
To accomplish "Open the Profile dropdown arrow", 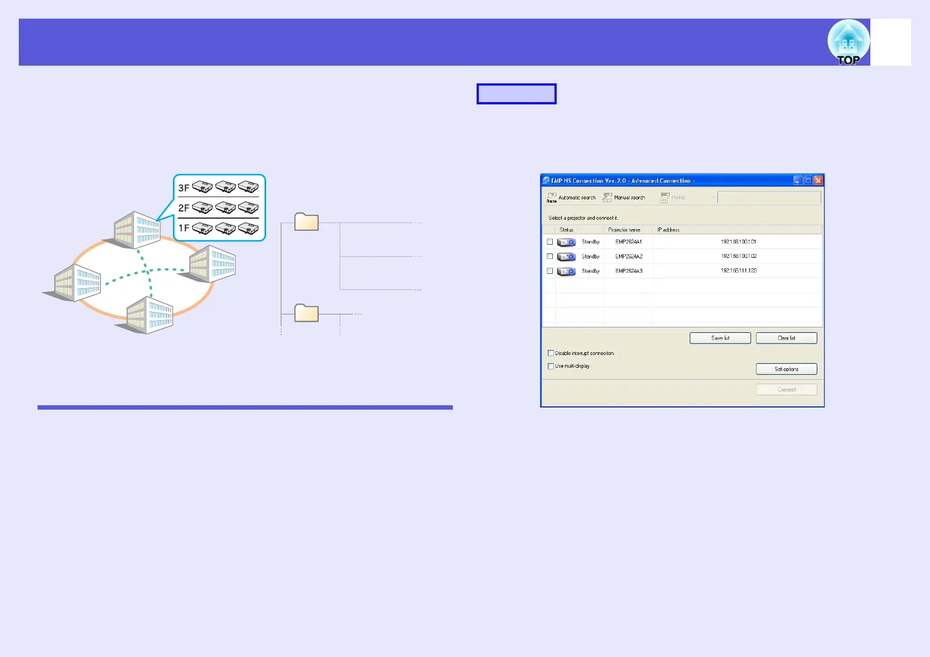I will point(714,198).
